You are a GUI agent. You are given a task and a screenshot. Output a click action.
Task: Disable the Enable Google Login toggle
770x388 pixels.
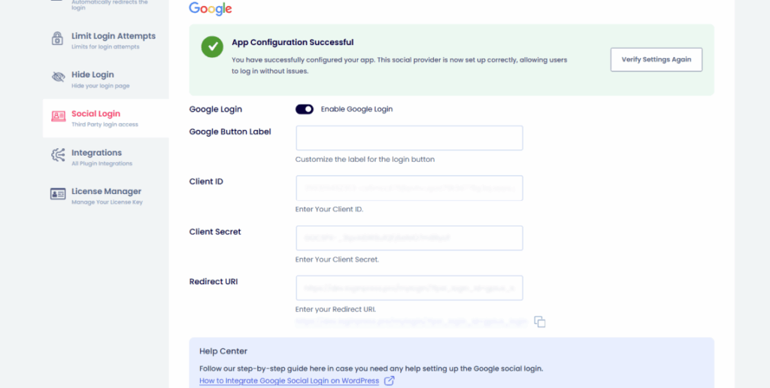(x=305, y=109)
